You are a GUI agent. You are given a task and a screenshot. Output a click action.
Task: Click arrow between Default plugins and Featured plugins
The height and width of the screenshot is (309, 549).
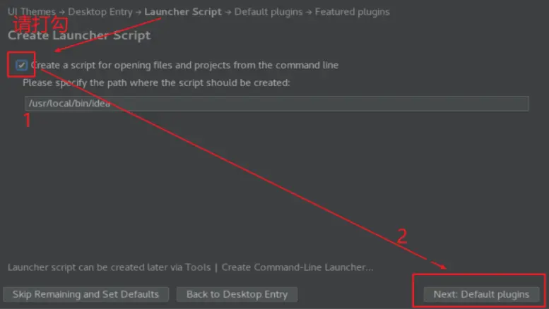(309, 12)
